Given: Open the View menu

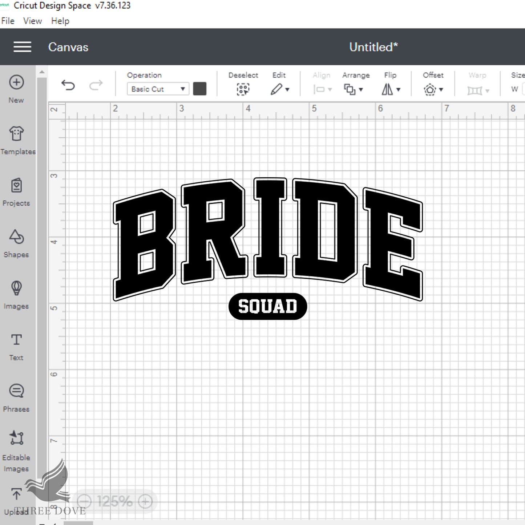Looking at the screenshot, I should 32,21.
